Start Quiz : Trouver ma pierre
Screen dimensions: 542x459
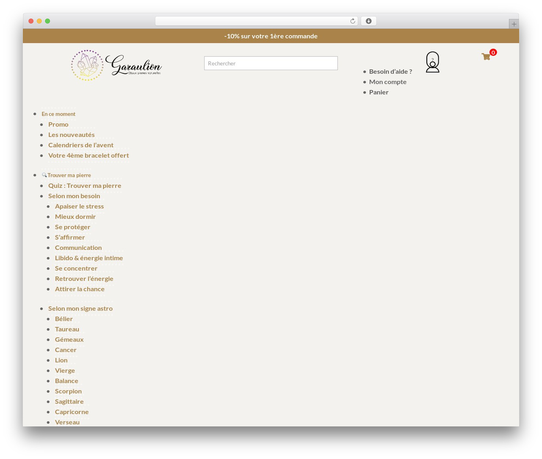click(85, 185)
